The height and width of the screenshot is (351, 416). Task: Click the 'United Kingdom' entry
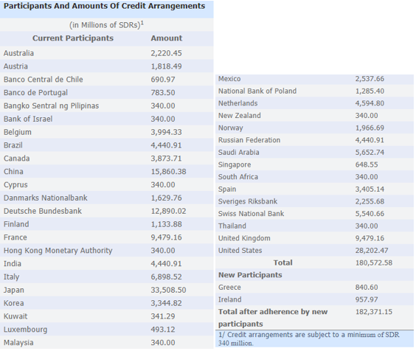244,238
